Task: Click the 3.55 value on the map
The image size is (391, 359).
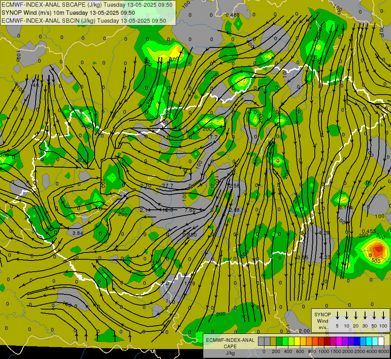Action: (303, 257)
